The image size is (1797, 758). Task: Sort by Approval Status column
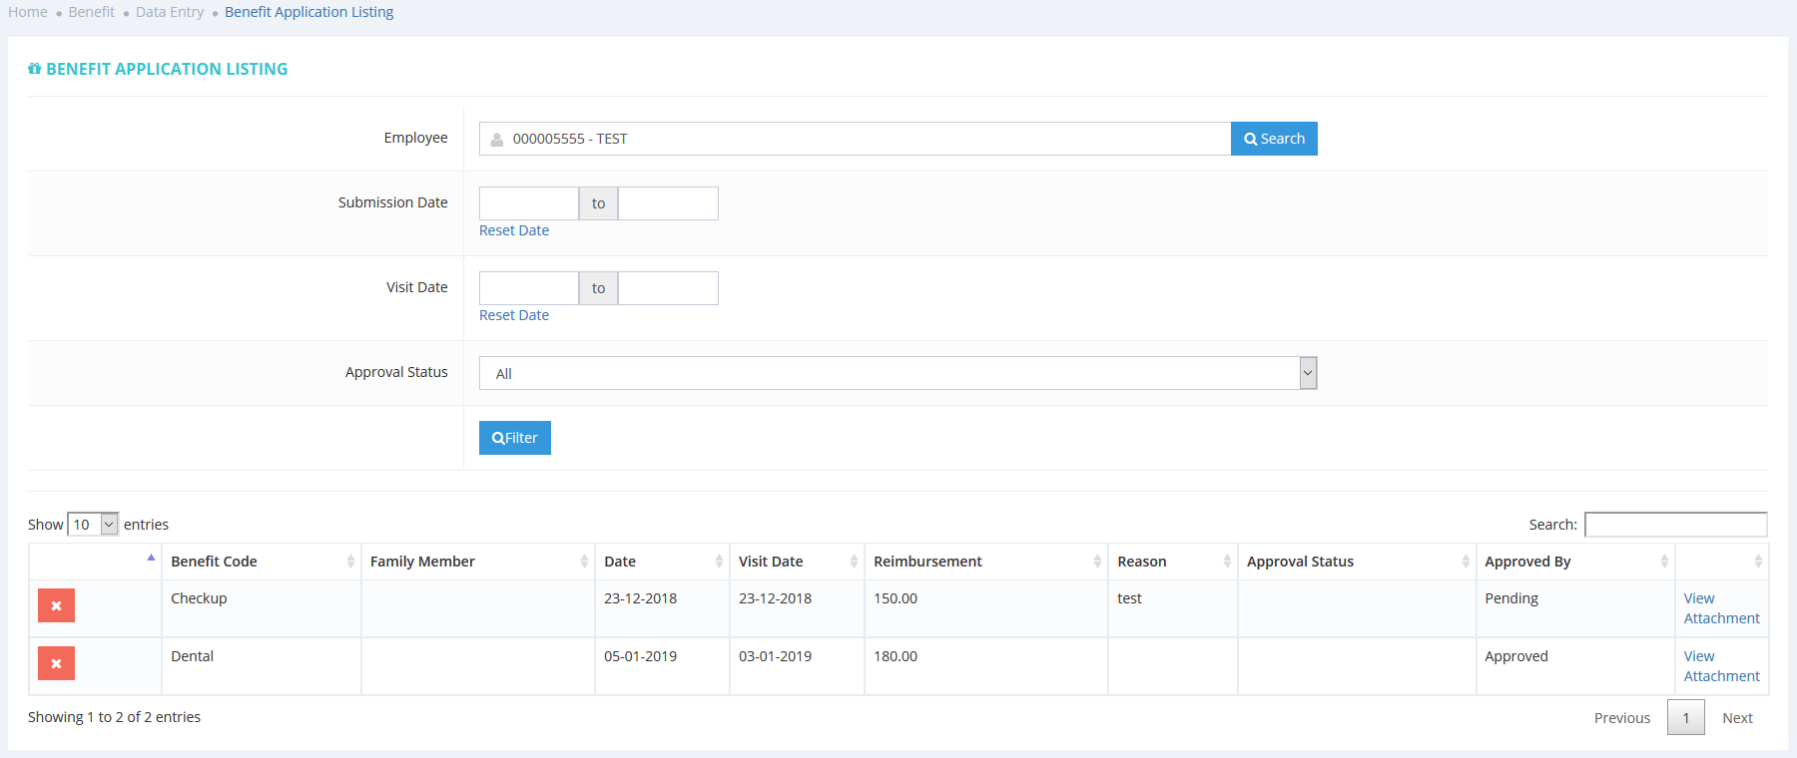pos(1300,562)
